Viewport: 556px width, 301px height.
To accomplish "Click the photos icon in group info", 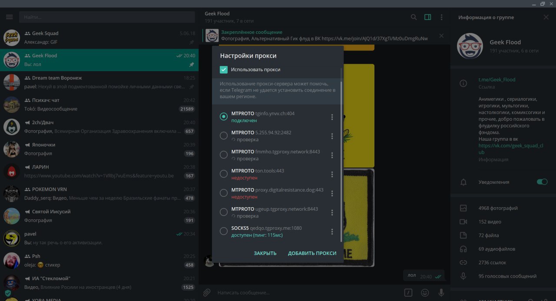I will [x=463, y=208].
